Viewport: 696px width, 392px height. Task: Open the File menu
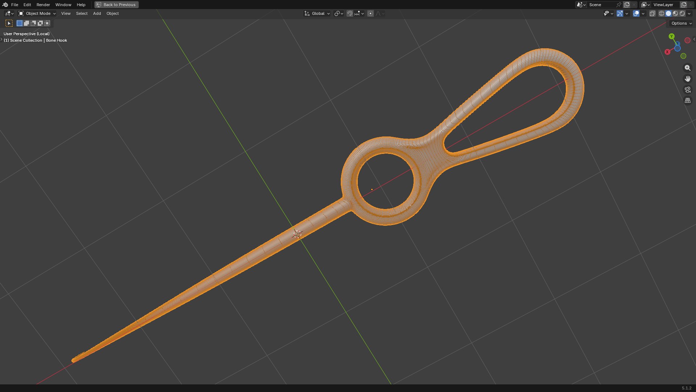(x=14, y=5)
